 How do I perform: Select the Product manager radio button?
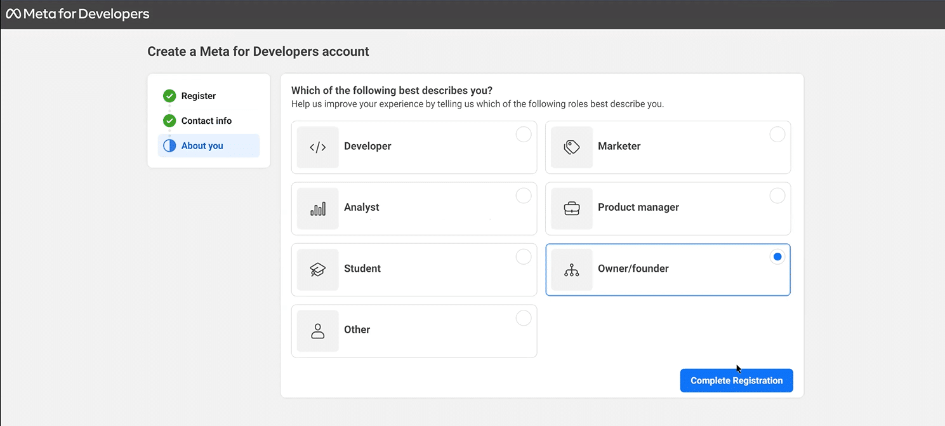click(x=777, y=196)
